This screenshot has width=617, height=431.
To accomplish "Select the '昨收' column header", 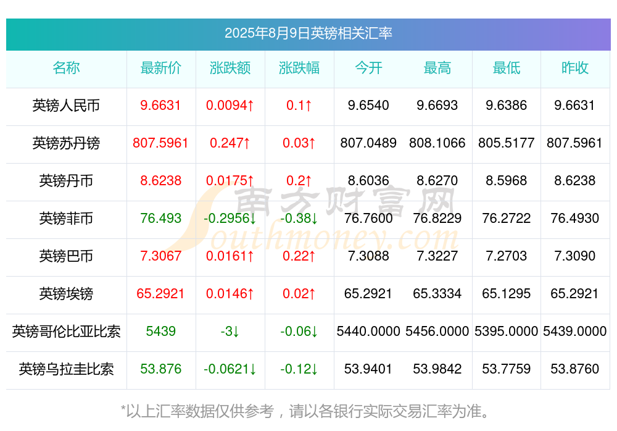I will [575, 68].
